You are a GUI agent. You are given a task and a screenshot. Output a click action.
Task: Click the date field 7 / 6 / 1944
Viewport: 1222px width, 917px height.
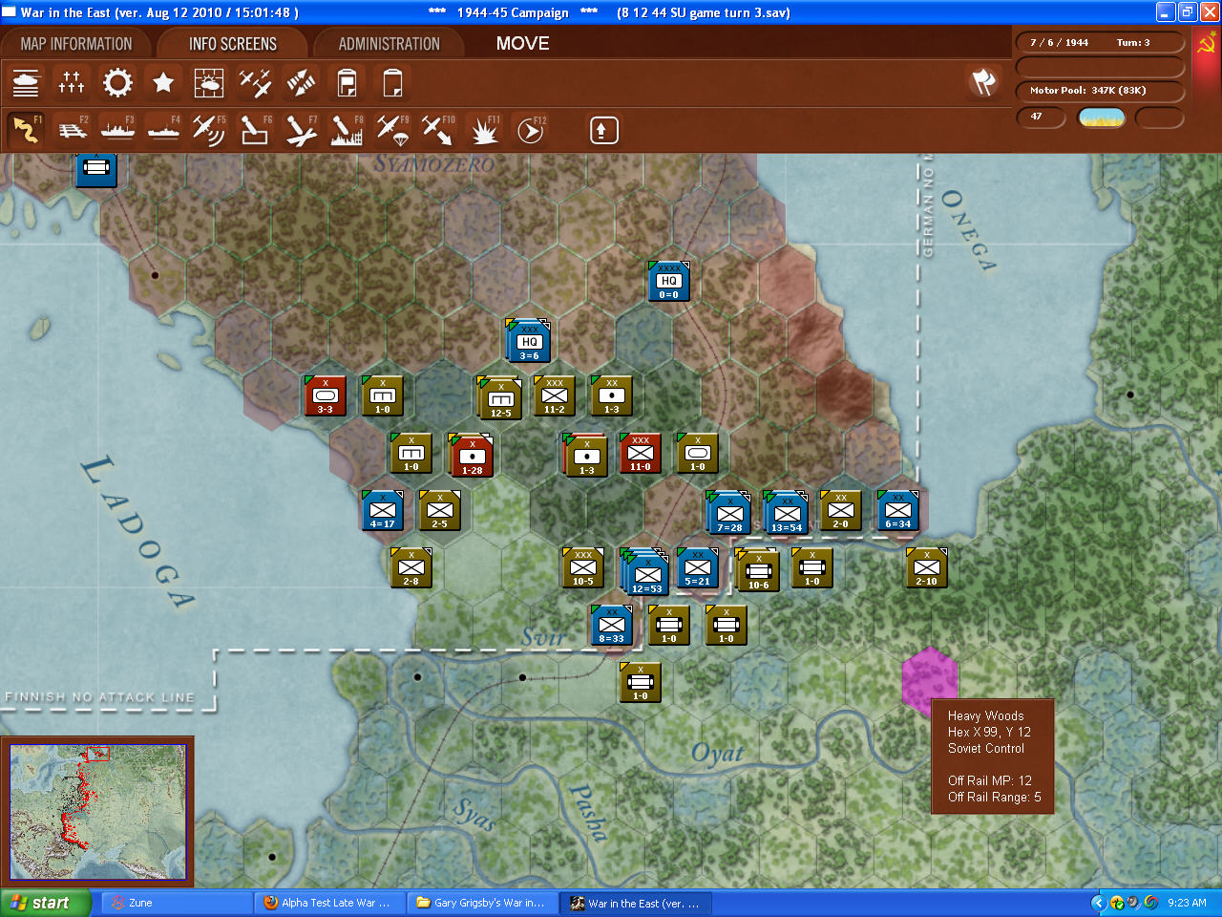pyautogui.click(x=1059, y=43)
